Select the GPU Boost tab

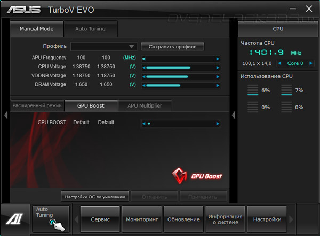click(x=91, y=105)
